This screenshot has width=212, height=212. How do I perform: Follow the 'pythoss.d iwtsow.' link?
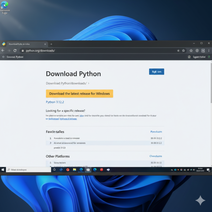[68, 119]
